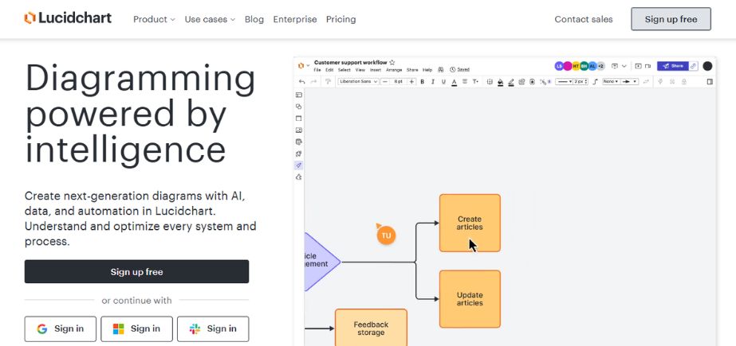Sign in with Slack
The height and width of the screenshot is (346, 736).
[213, 329]
